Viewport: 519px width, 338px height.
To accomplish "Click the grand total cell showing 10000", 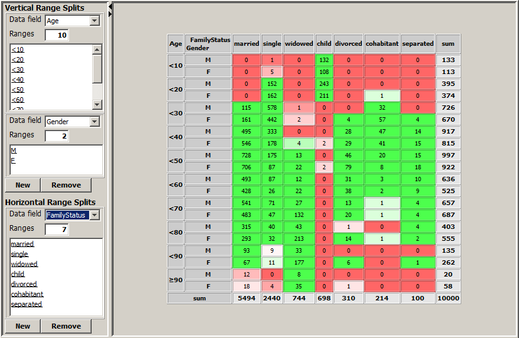I will point(448,299).
